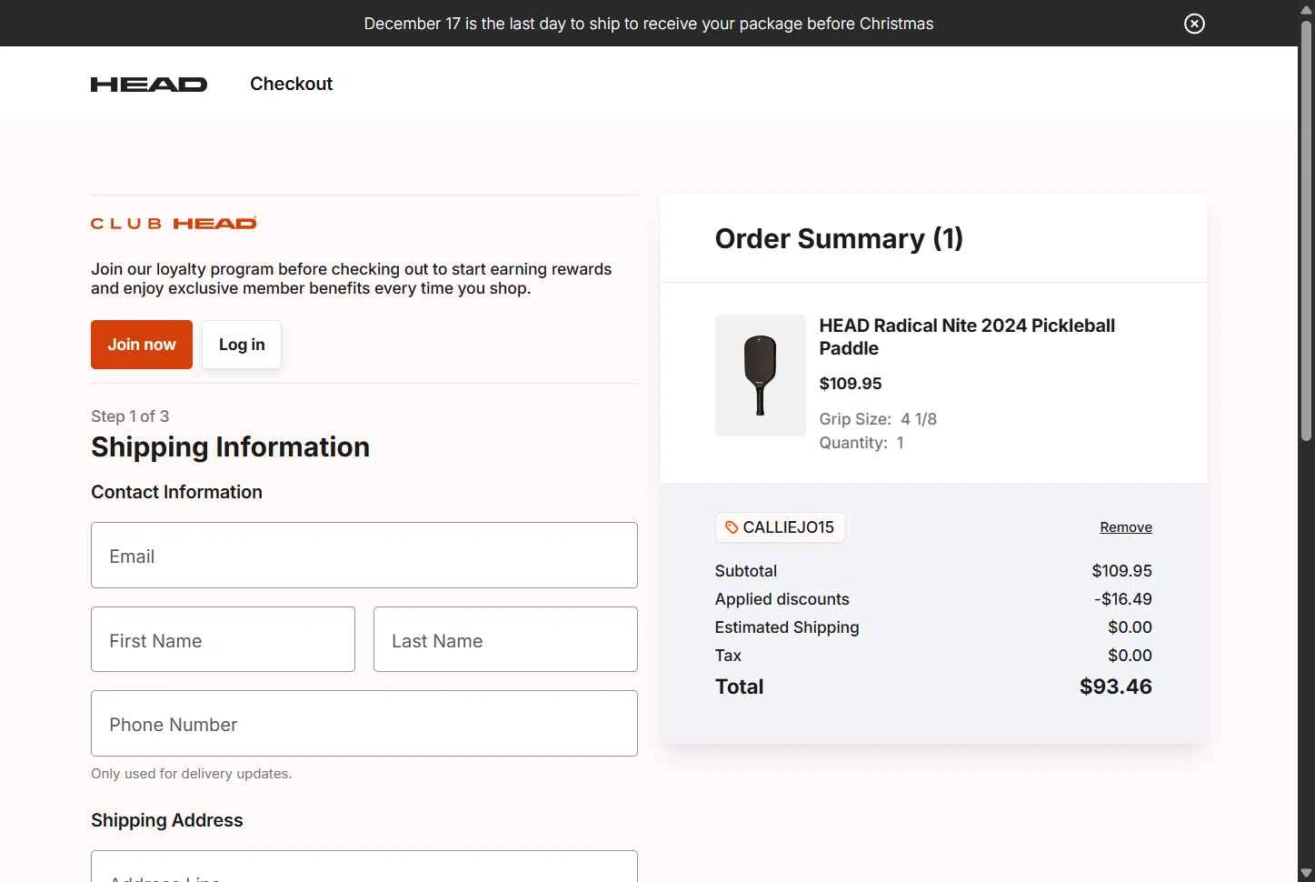Viewport: 1315px width, 882px height.
Task: Click the CLUB HEAD loyalty logo
Action: 174,223
